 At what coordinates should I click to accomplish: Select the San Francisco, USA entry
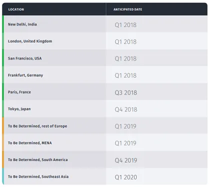(24, 58)
